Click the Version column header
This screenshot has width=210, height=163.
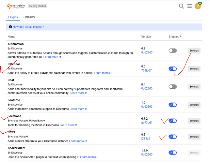point(146,37)
